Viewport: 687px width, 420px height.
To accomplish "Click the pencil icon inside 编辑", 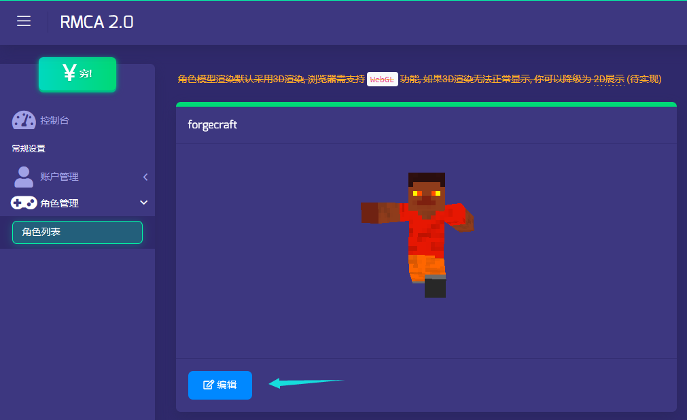I will pyautogui.click(x=209, y=385).
